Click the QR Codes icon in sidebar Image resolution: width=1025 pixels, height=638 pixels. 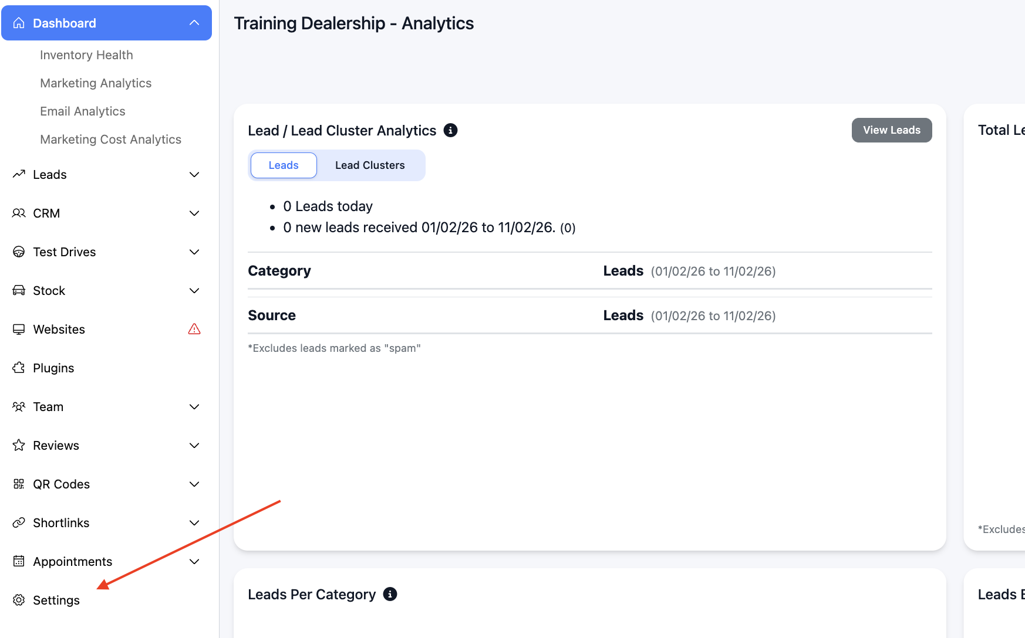coord(19,484)
